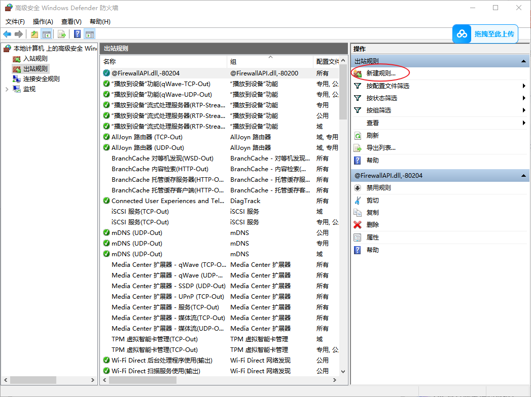Expand the 监视 tree node arrow

click(7, 89)
